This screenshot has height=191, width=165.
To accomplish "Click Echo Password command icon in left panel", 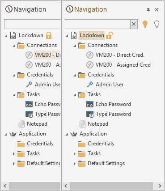I will (x=29, y=104).
